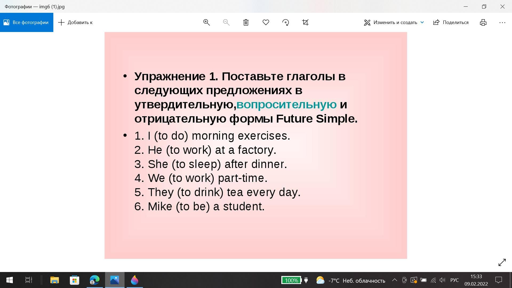Image resolution: width=512 pixels, height=288 pixels.
Task: Click the battery tray icon
Action: click(x=423, y=280)
